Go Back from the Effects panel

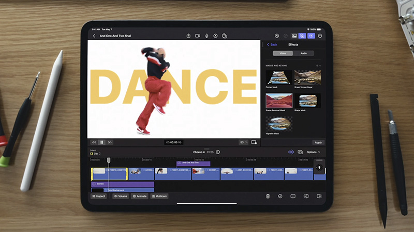(272, 44)
